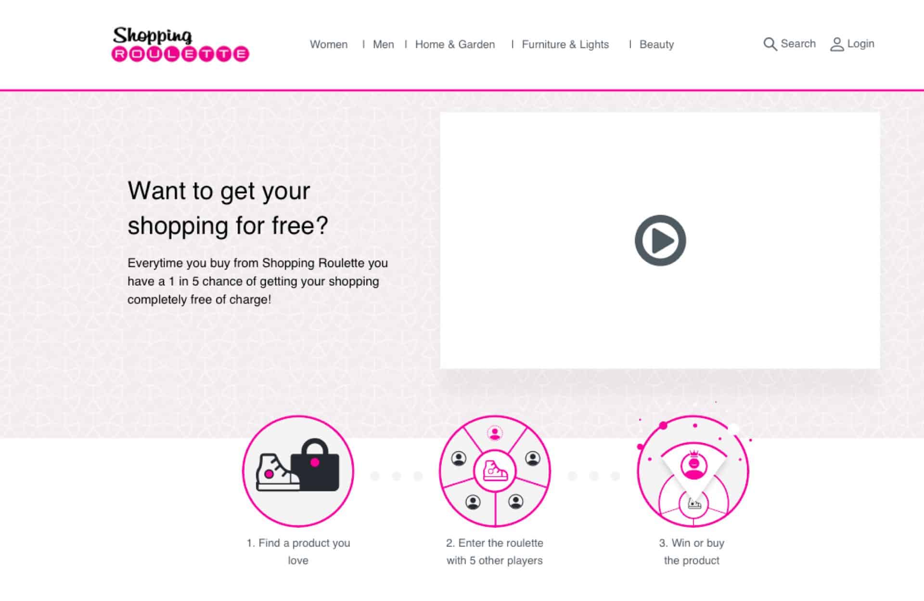Click the 'Win or buy the product' caption
The image size is (924, 601).
[x=692, y=552]
